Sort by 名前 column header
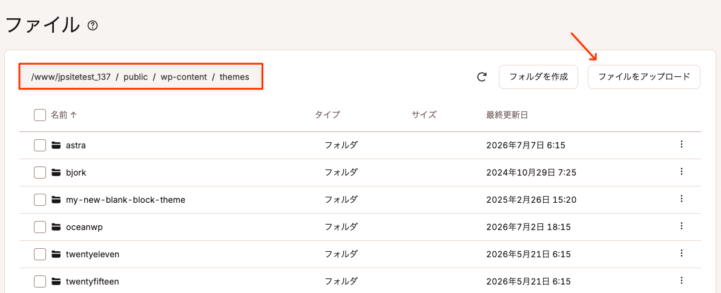The width and height of the screenshot is (721, 293). click(x=64, y=115)
